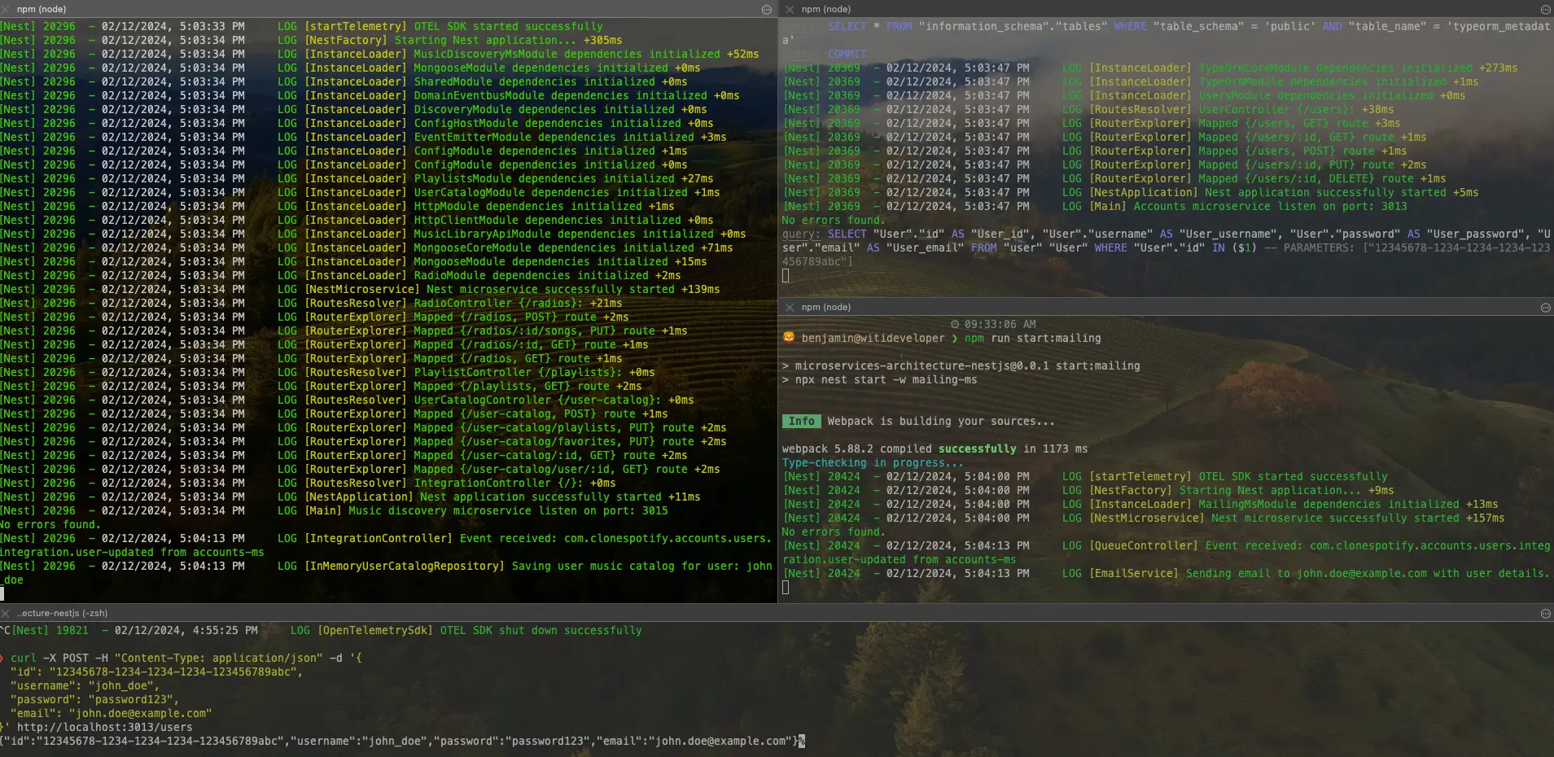The width and height of the screenshot is (1554, 757).
Task: Click the cursor block in the accounts pane
Action: tap(786, 275)
